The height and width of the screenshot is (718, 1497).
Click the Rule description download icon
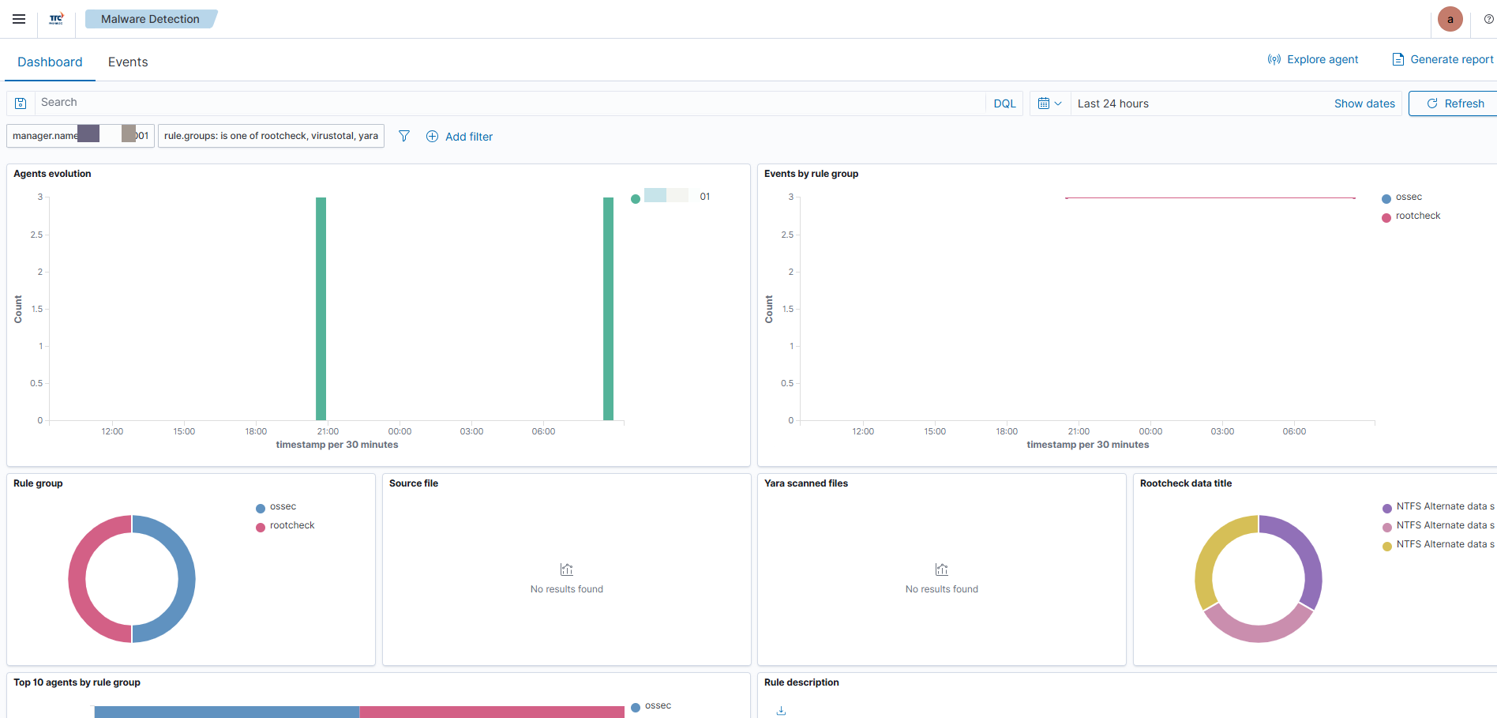[x=781, y=710]
